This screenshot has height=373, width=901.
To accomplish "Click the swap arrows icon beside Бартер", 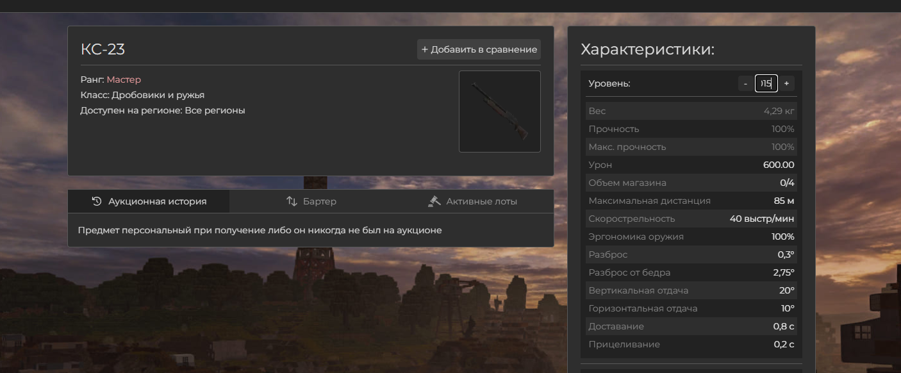I will 292,201.
